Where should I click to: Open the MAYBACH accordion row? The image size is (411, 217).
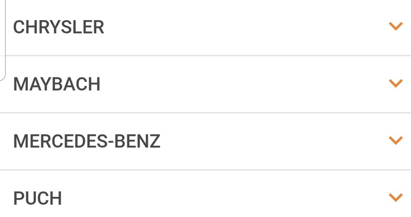[x=205, y=85]
